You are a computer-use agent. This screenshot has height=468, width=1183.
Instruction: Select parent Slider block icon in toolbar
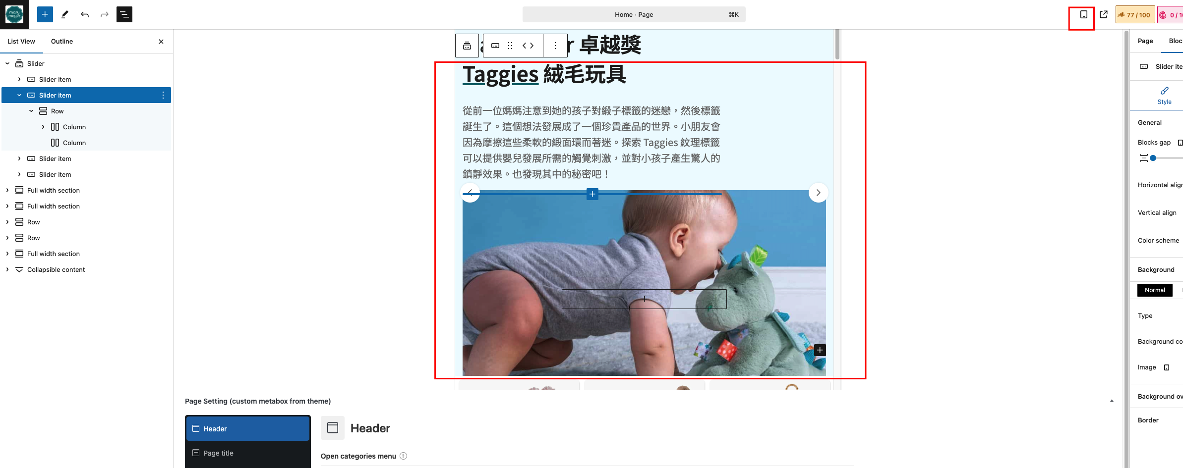click(467, 46)
